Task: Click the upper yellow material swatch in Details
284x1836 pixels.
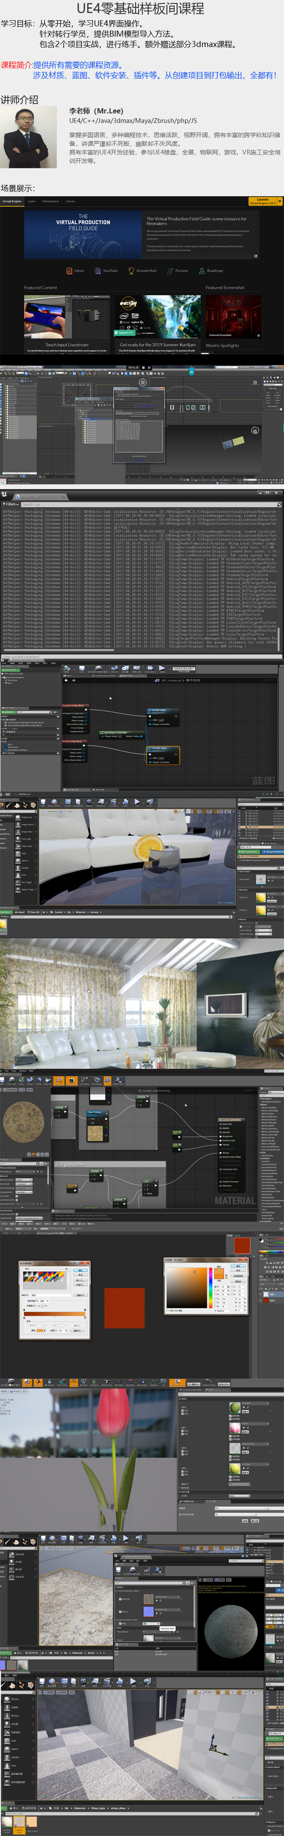Action: pos(261,898)
